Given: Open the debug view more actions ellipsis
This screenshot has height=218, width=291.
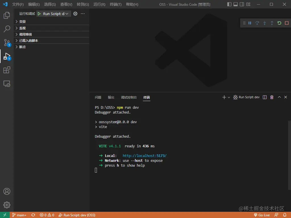Looking at the screenshot, I should point(83,14).
